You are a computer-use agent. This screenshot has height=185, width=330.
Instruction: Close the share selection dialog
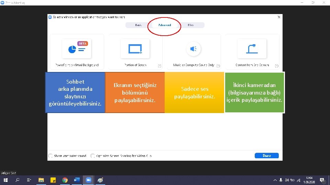tap(279, 17)
